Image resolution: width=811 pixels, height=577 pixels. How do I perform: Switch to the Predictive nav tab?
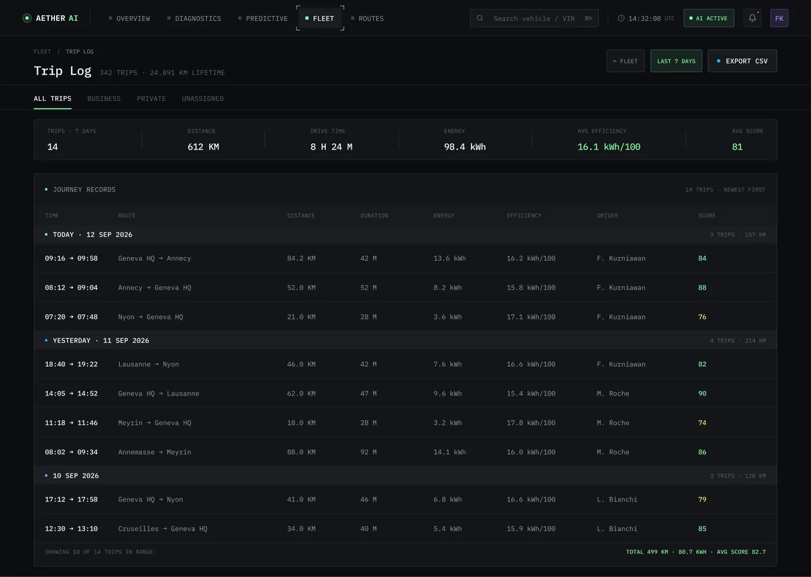[262, 19]
